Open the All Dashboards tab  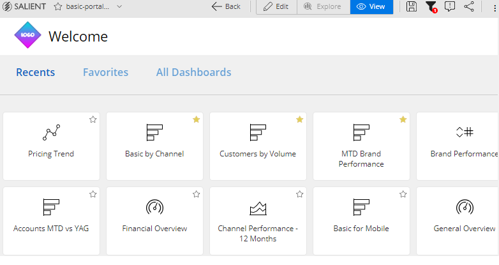pos(193,72)
